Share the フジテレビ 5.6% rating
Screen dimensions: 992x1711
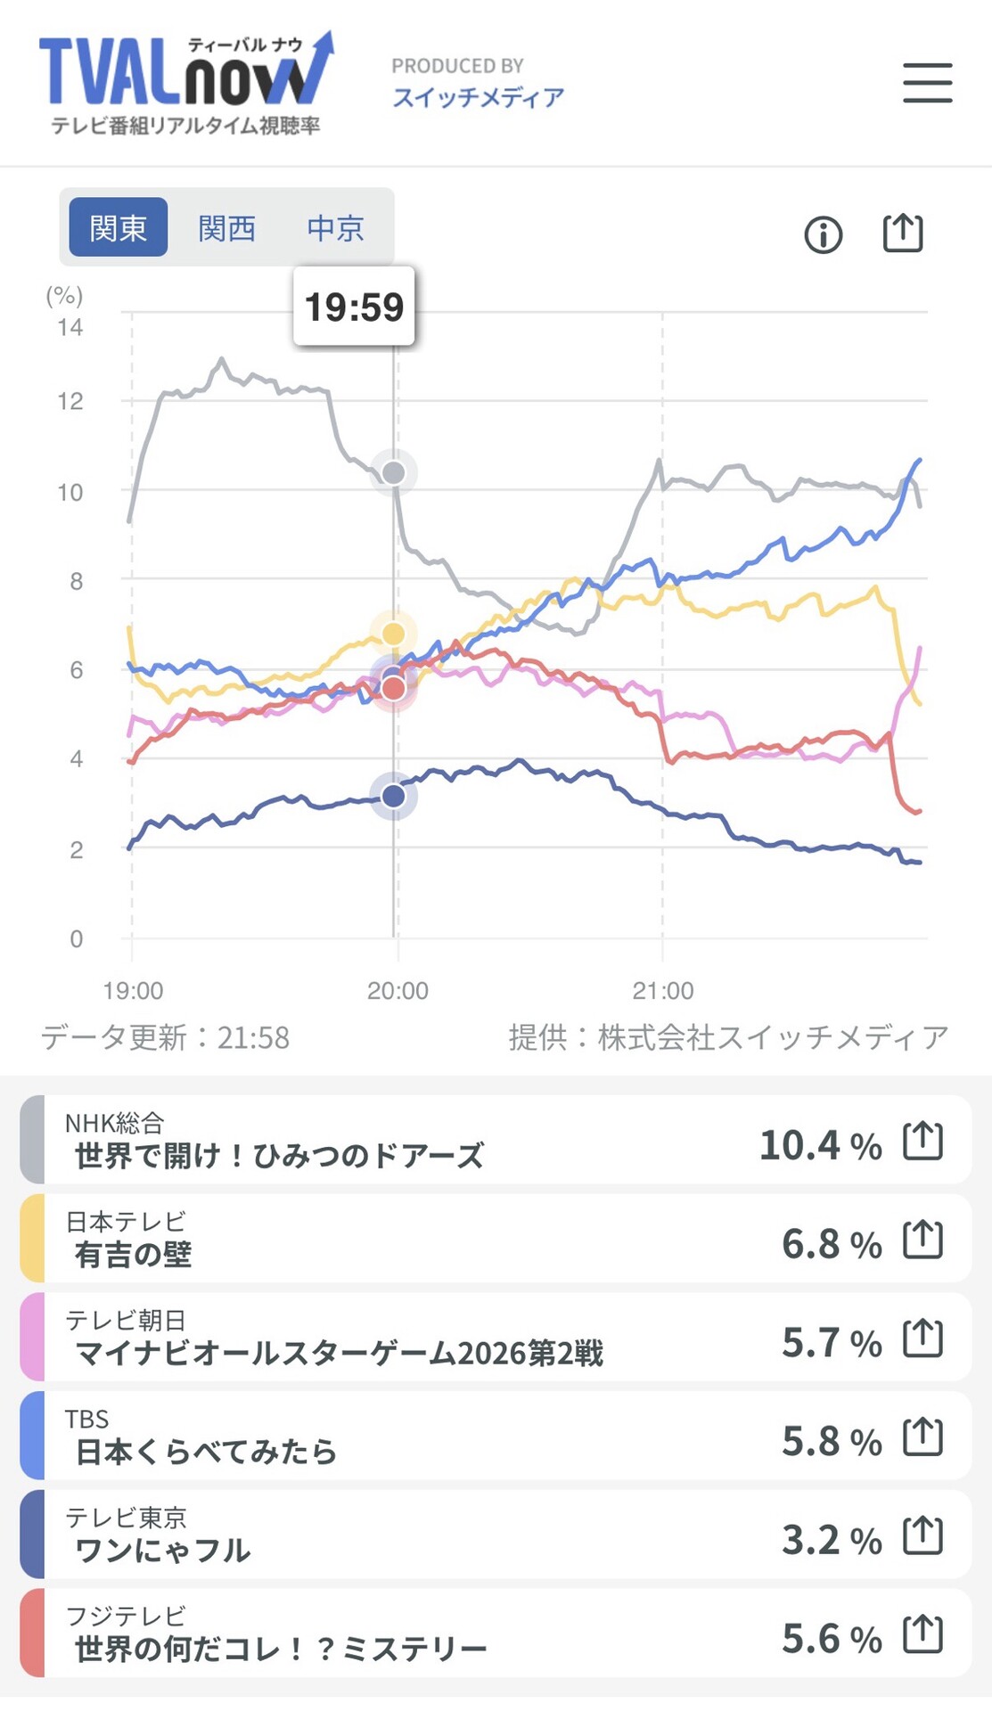tap(922, 1633)
